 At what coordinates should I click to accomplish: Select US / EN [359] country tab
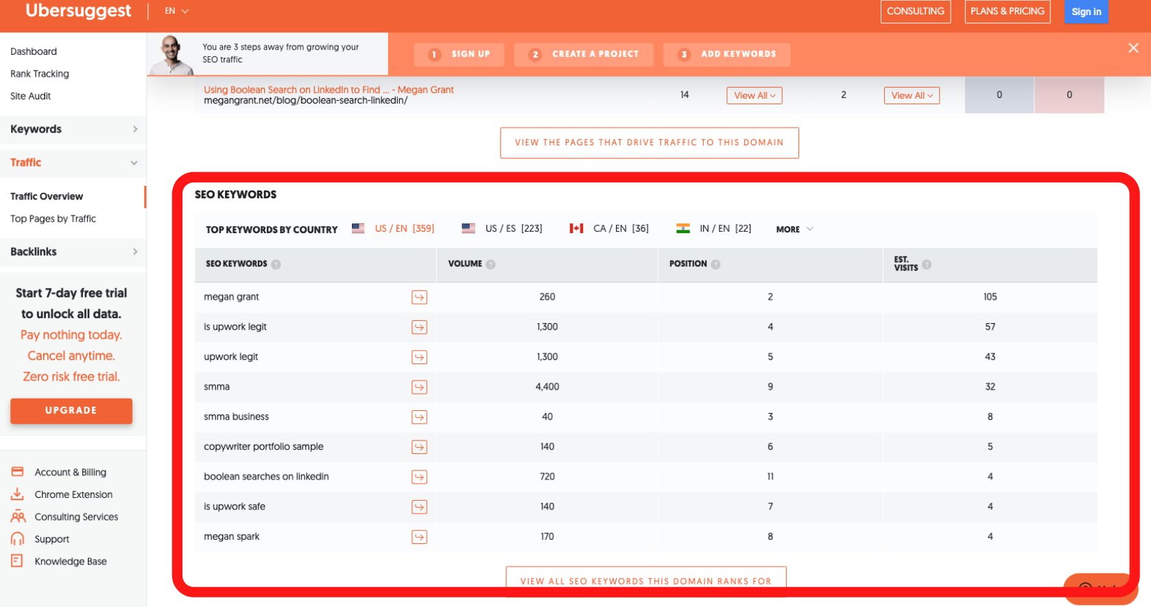(393, 228)
